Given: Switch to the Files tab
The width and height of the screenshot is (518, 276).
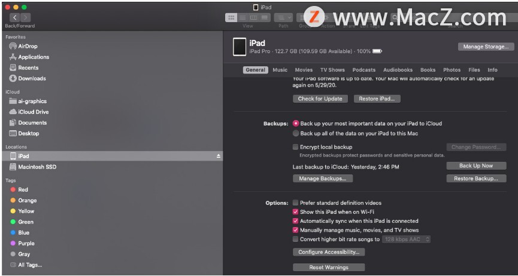Looking at the screenshot, I should pos(474,70).
